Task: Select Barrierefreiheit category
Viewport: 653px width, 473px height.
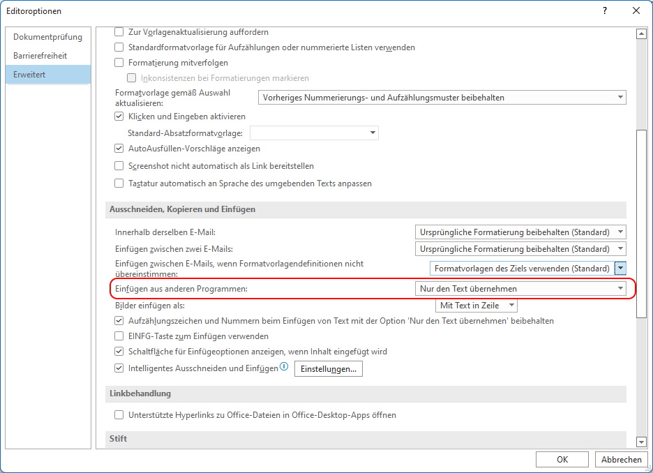Action: 48,56
